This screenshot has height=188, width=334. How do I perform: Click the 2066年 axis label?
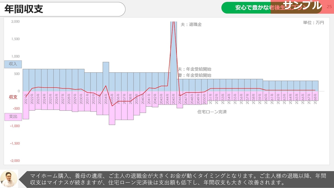(303, 99)
